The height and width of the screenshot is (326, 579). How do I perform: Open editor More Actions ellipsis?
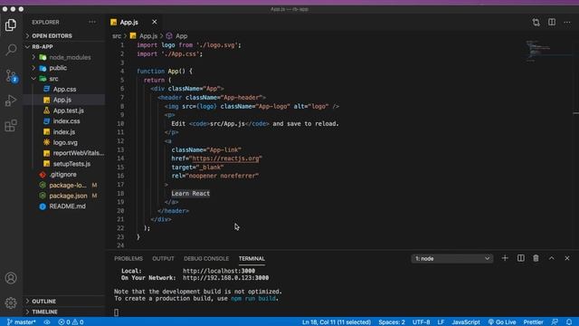point(567,22)
